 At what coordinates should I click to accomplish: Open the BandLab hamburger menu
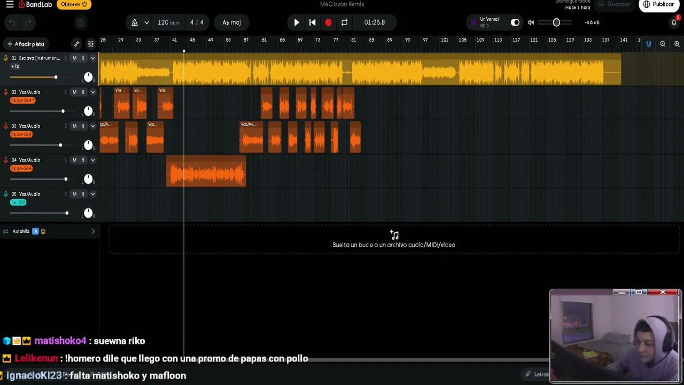tap(10, 4)
